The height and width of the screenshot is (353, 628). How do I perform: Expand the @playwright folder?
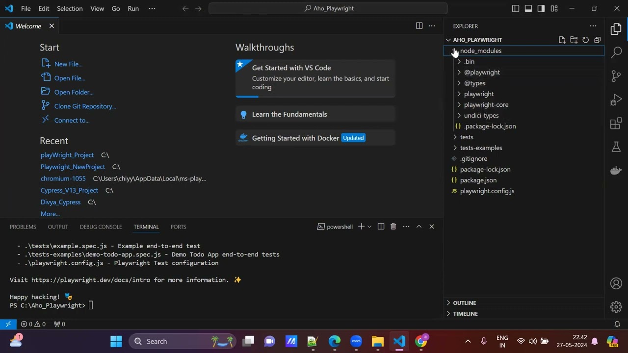point(524,72)
